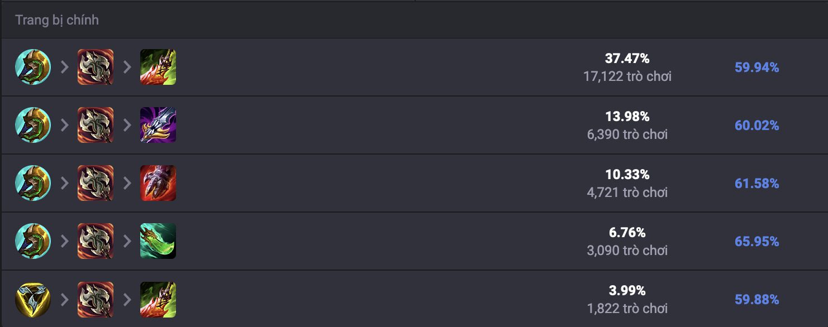Select the 17,122 trò chơi text
This screenshot has height=327, width=828.
coord(627,76)
